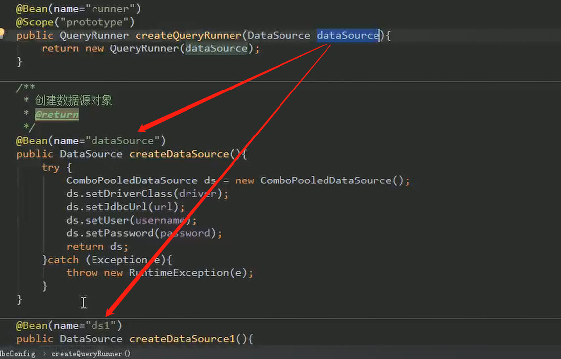Select the createQueryRunner() breadcrumb in the bottom bar

[x=91, y=354]
